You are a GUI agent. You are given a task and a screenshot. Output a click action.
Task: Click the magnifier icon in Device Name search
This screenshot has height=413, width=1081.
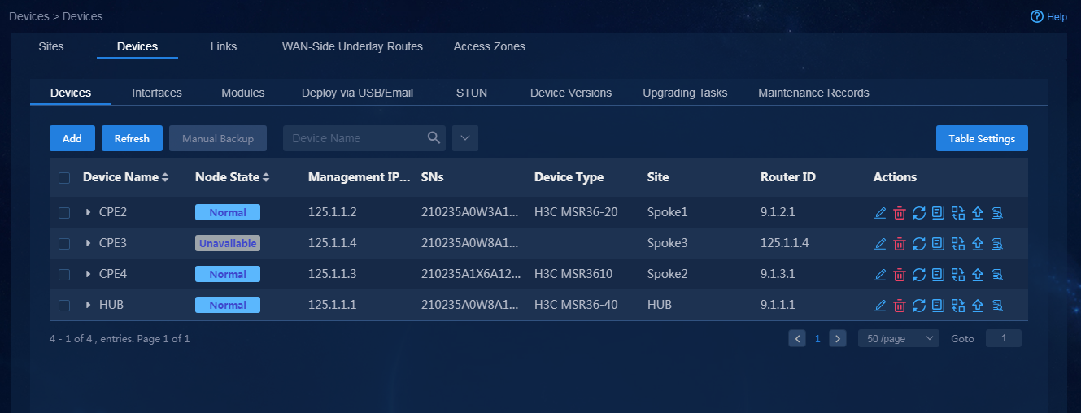click(x=434, y=137)
